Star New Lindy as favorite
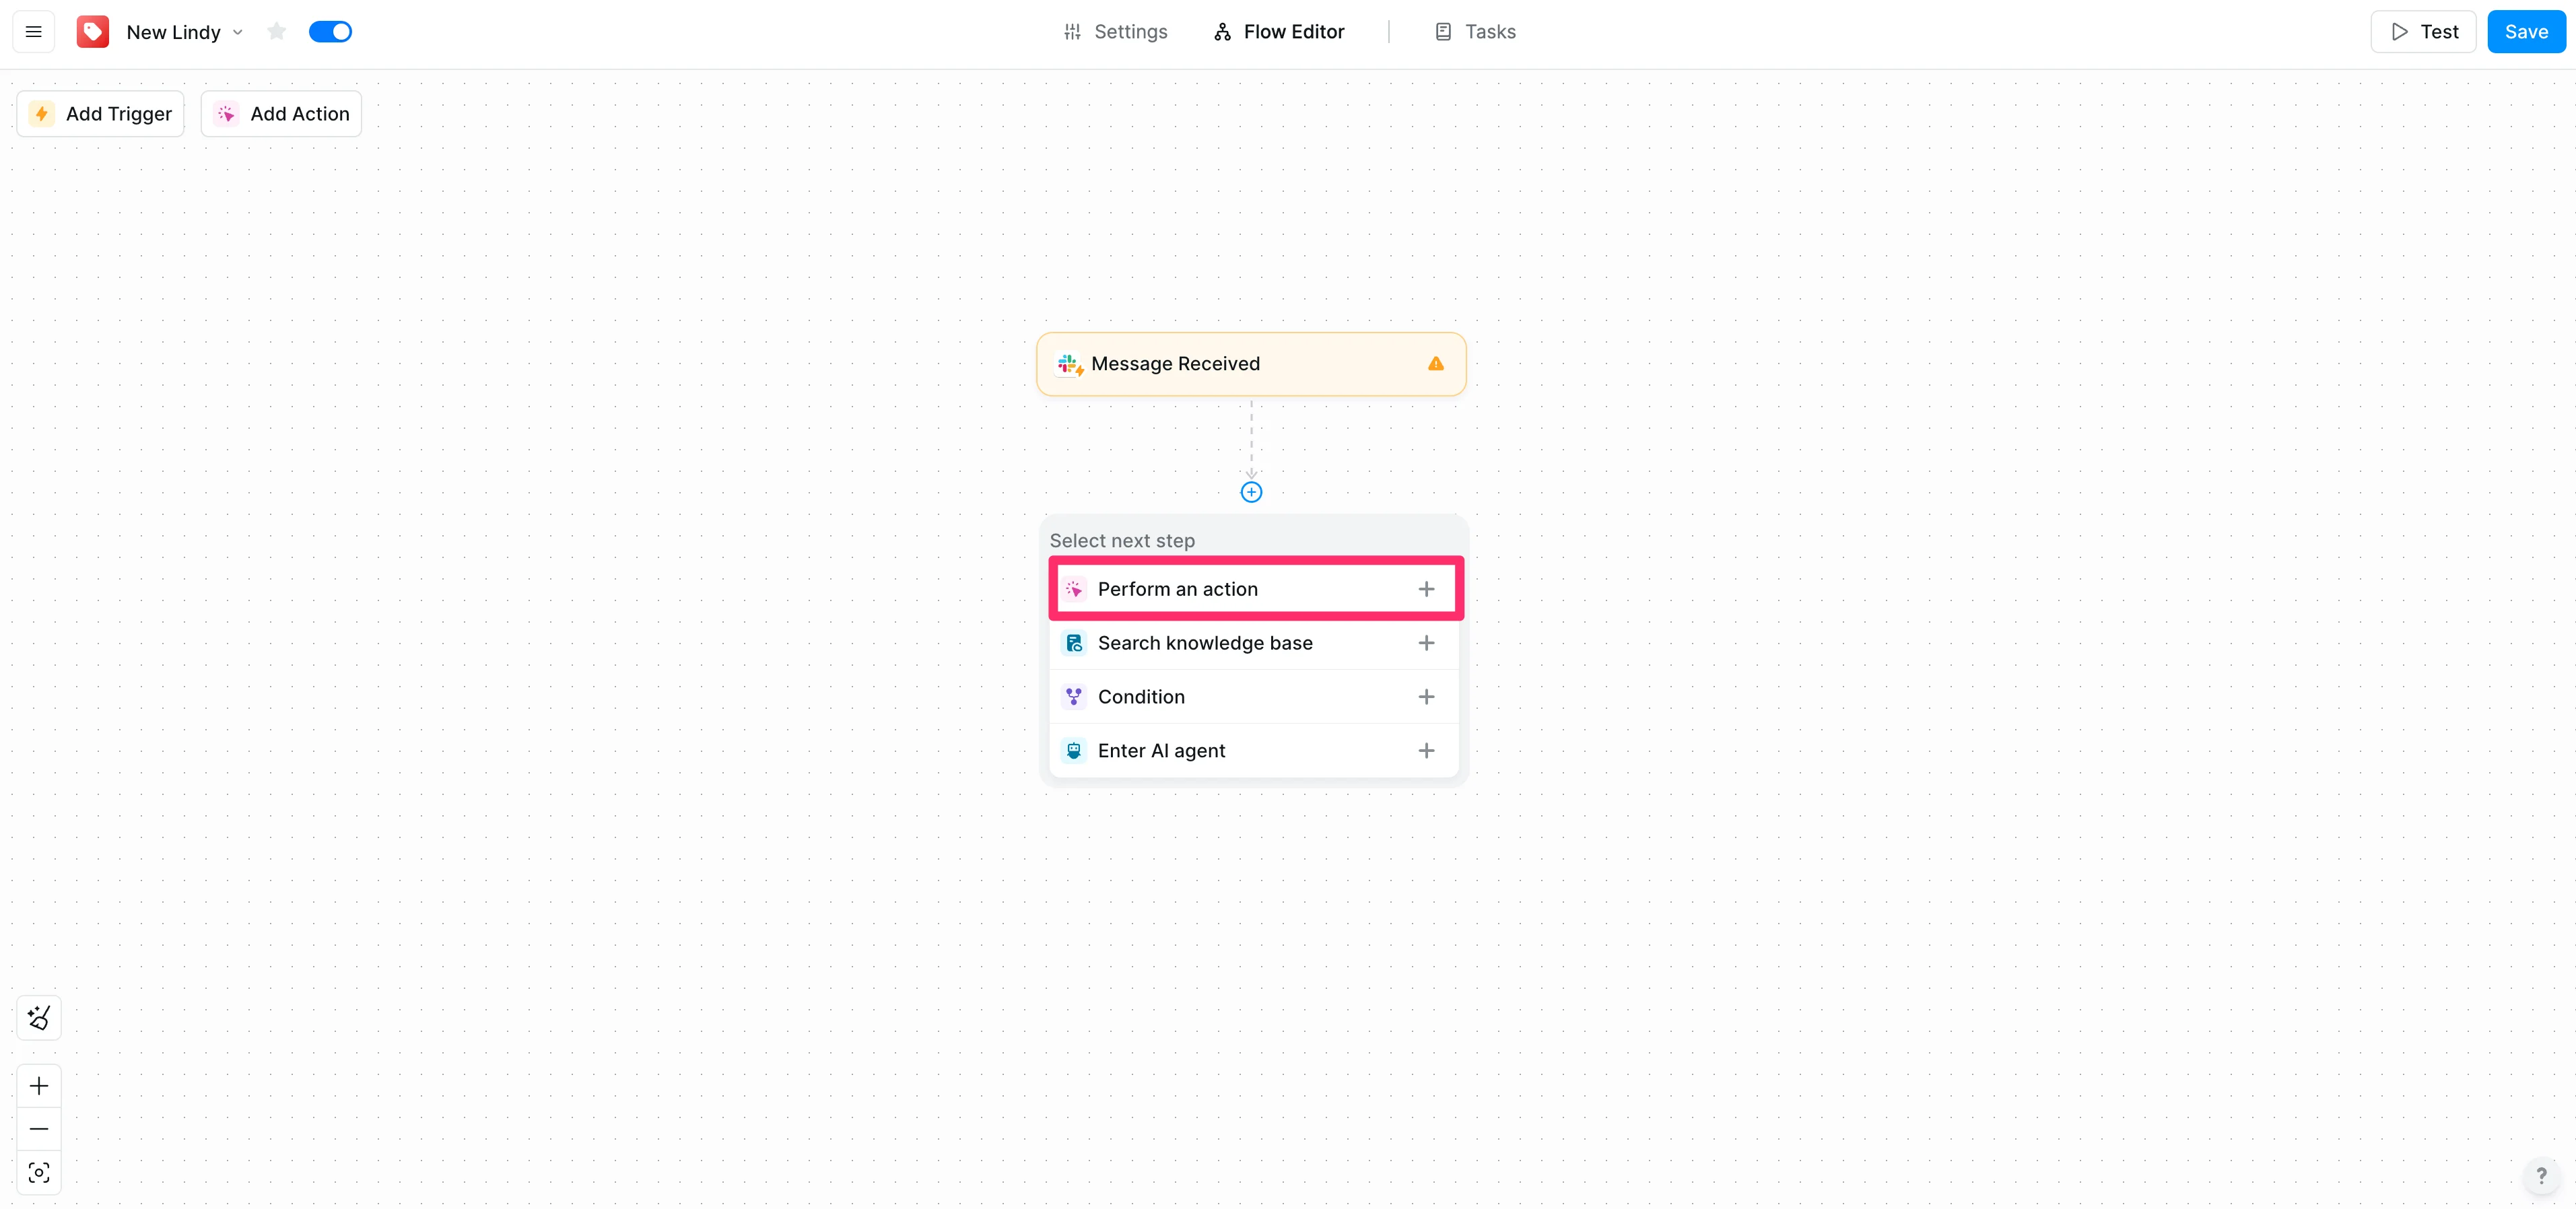 click(277, 32)
